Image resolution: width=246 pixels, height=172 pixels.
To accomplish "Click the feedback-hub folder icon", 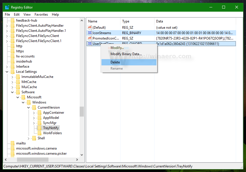I will point(12,20).
